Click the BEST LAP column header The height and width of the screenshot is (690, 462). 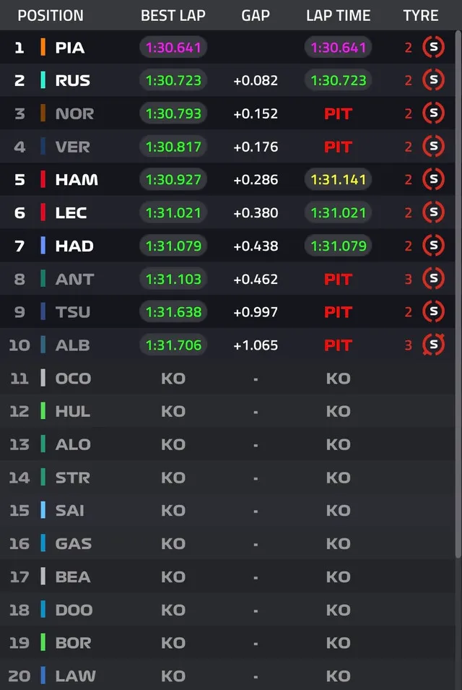[x=173, y=16]
